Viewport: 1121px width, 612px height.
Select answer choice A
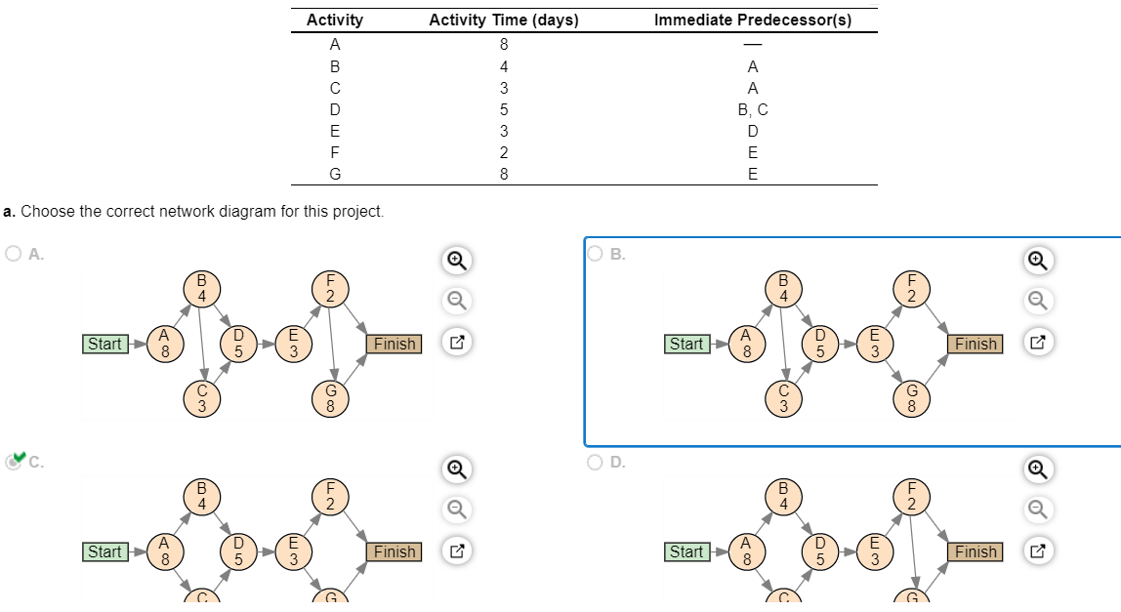click(12, 254)
